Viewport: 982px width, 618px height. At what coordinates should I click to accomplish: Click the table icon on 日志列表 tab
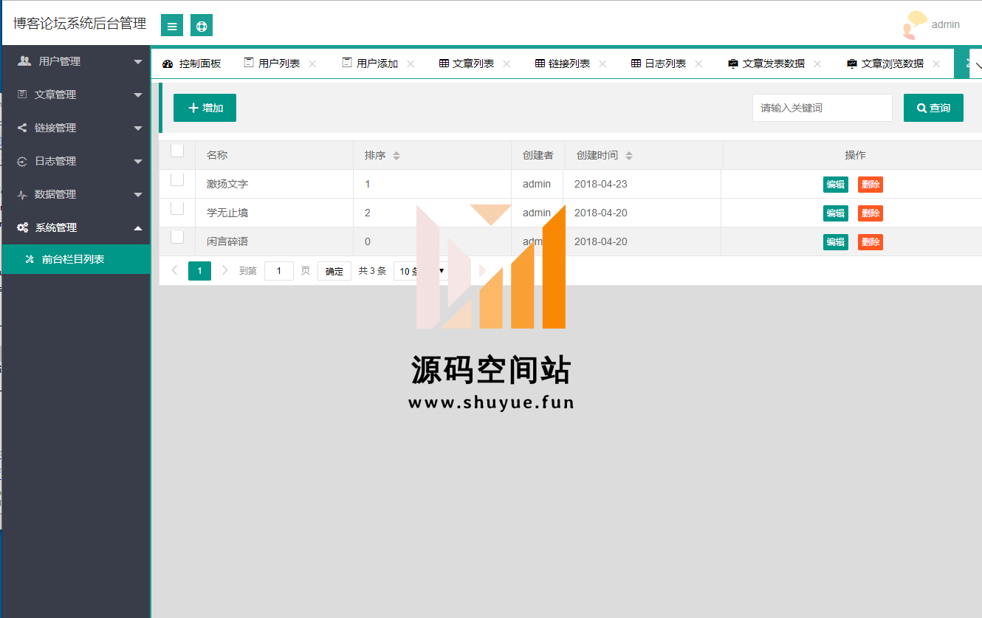click(x=636, y=63)
